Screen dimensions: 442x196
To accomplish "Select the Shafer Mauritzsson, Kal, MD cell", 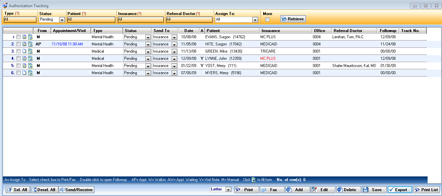I will 354,66.
